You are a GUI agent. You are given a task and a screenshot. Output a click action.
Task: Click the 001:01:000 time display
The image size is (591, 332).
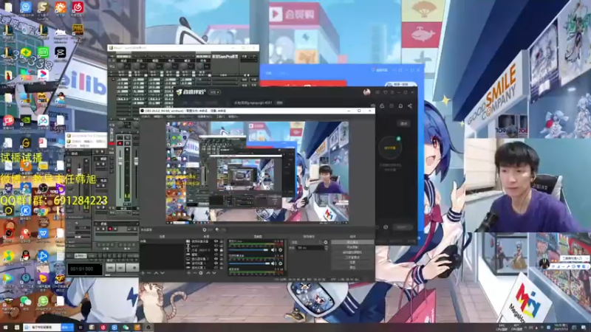click(84, 269)
